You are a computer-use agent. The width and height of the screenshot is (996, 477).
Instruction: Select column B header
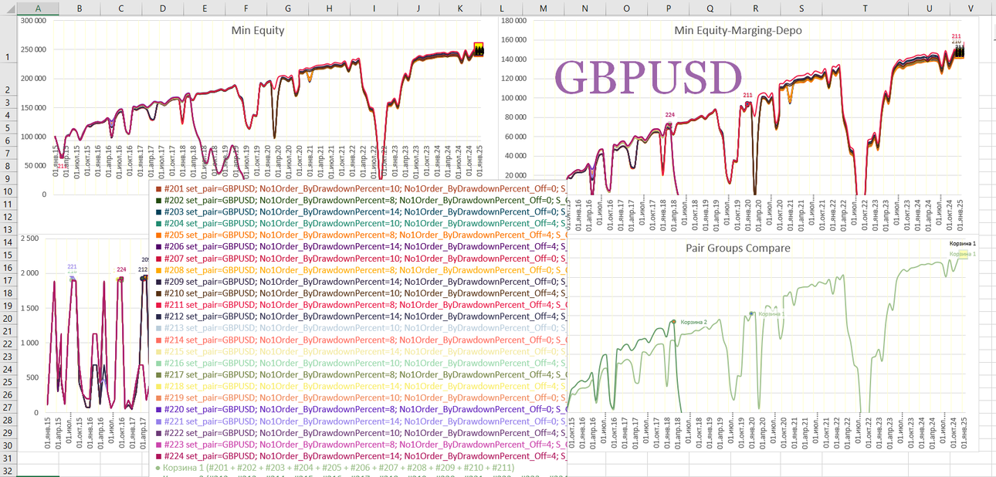[80, 8]
